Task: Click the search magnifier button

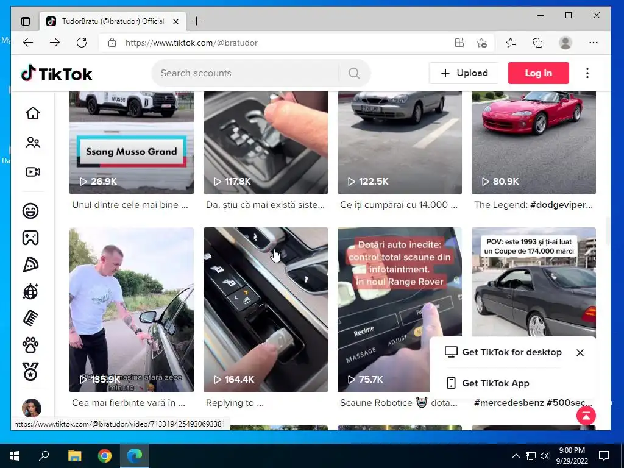Action: coord(354,73)
